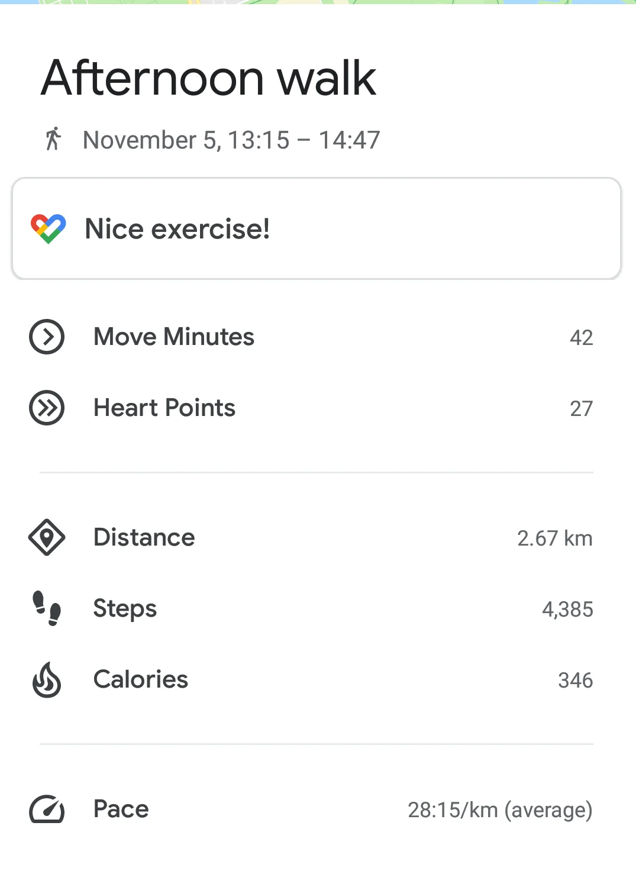Tap the Afternoon walk title
Image resolution: width=636 pixels, height=887 pixels.
click(x=208, y=78)
